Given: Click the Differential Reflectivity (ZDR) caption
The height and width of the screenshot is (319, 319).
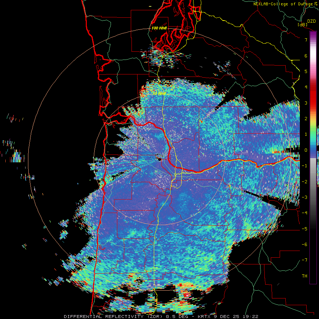Looking at the screenshot, I should tap(113, 317).
